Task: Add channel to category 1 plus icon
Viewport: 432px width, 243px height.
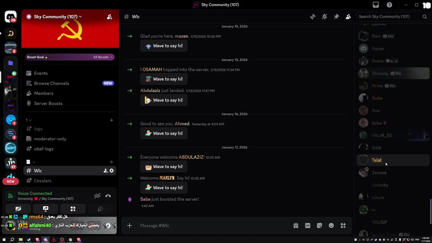Action: (x=111, y=120)
